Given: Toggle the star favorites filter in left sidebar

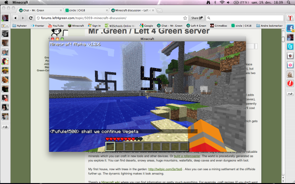Looking at the screenshot, I should [x=3, y=26].
